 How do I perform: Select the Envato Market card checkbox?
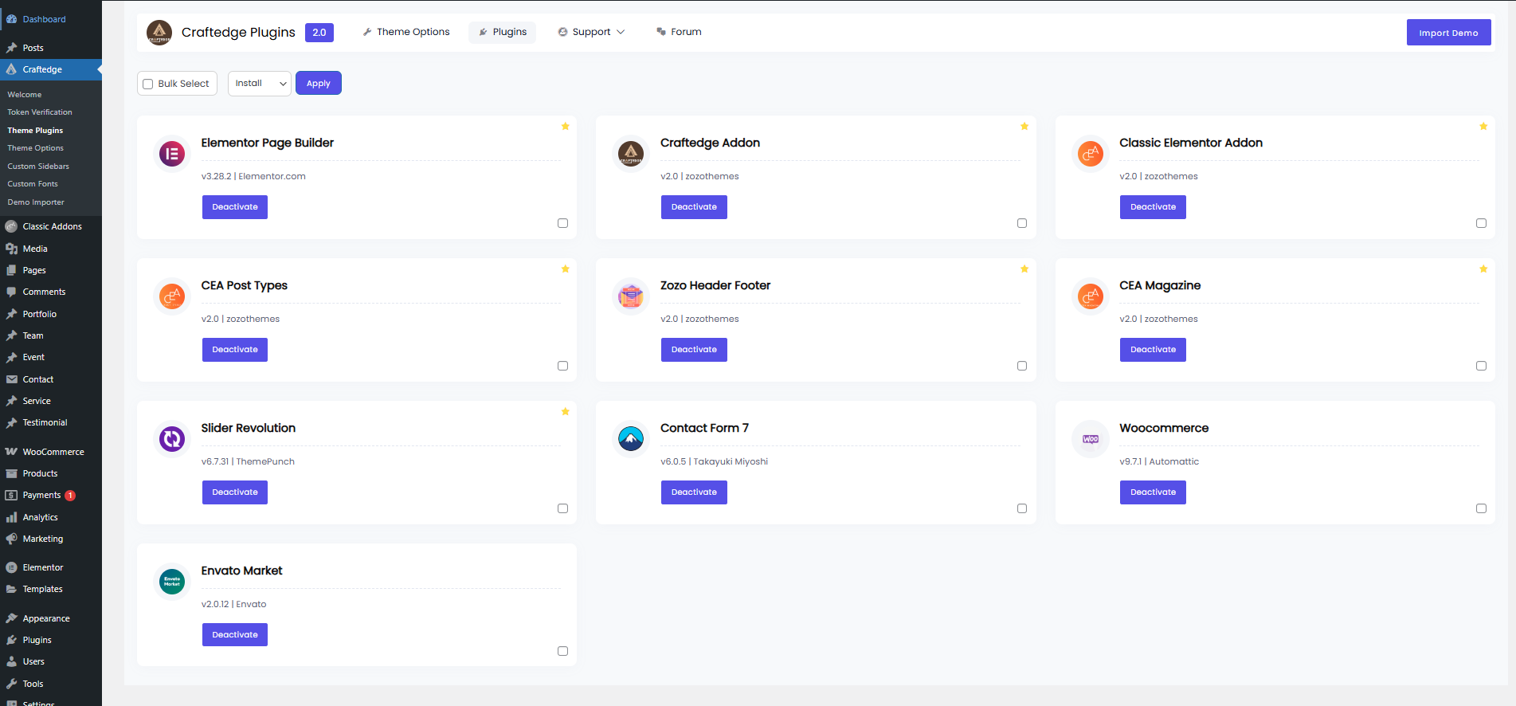563,651
